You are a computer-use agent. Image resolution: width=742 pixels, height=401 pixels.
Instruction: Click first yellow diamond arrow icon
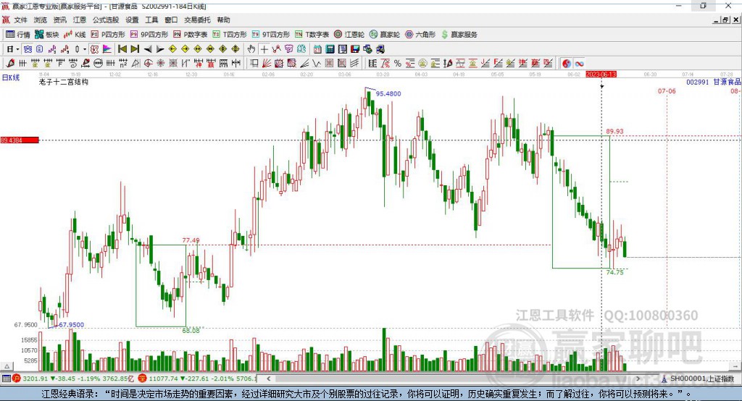pyautogui.click(x=172, y=49)
